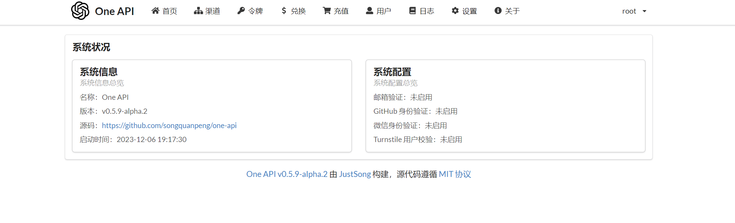Click the 系统配置总览 subtitle

point(396,83)
